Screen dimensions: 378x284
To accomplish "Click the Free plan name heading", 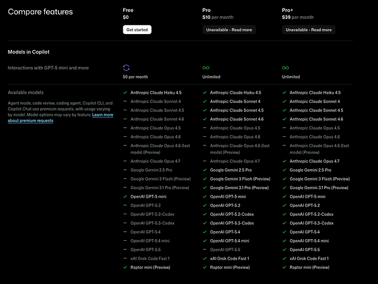I will pos(128,10).
